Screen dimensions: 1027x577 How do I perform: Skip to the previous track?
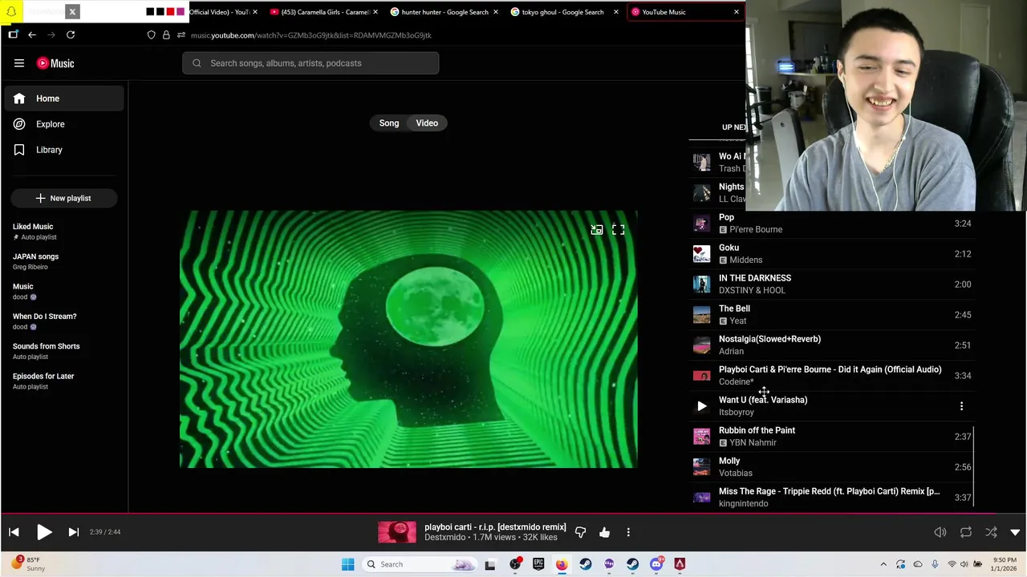14,532
